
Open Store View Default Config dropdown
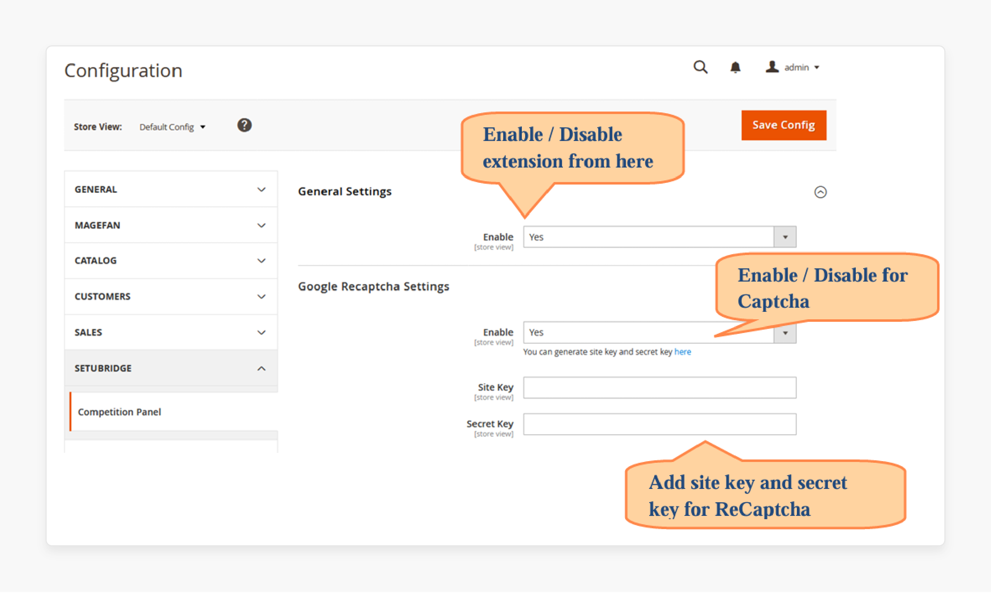pos(173,127)
